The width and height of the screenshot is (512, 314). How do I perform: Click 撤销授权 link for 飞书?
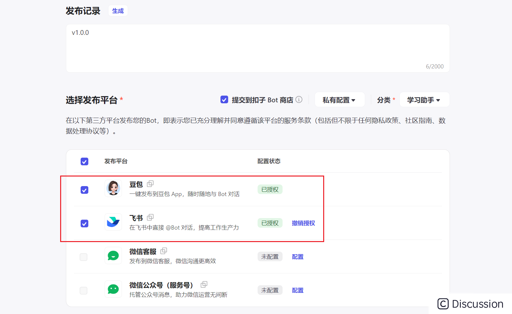click(303, 223)
